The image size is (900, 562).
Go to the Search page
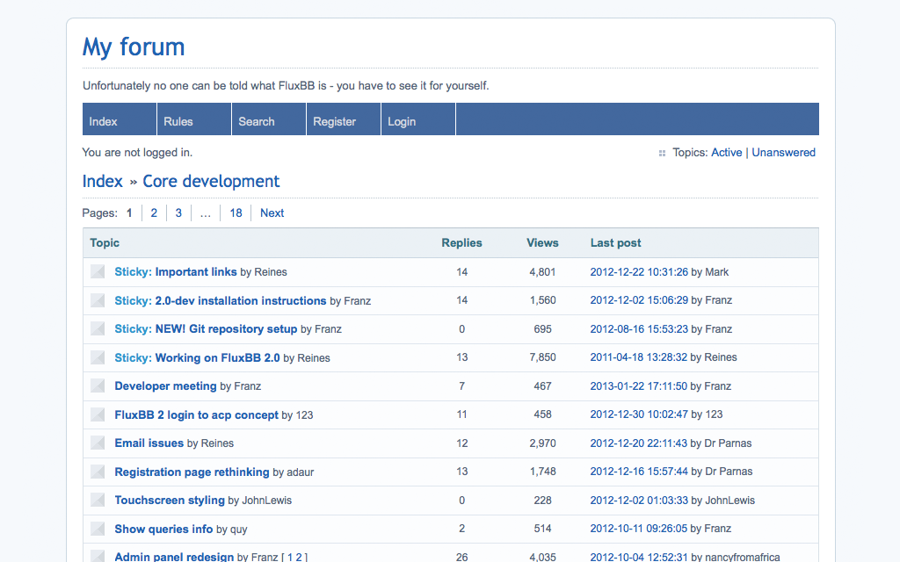tap(257, 121)
